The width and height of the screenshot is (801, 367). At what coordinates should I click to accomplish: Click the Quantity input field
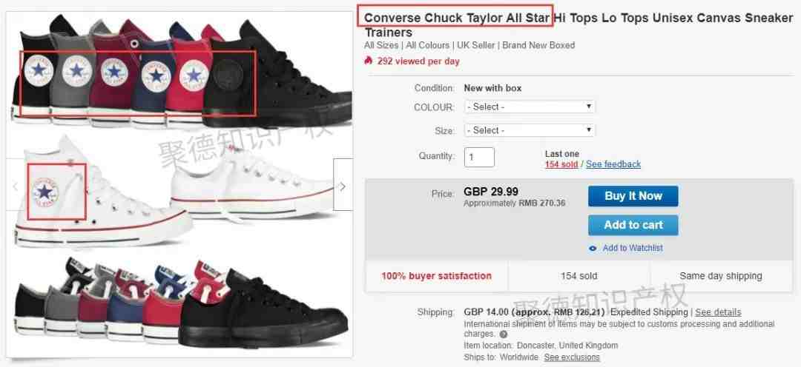(479, 157)
